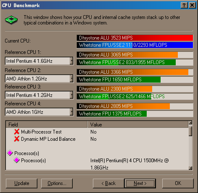Click the Reference CPU 2: label

click(x=23, y=70)
